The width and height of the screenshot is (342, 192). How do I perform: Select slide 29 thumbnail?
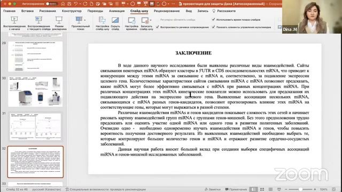pyautogui.click(x=35, y=57)
